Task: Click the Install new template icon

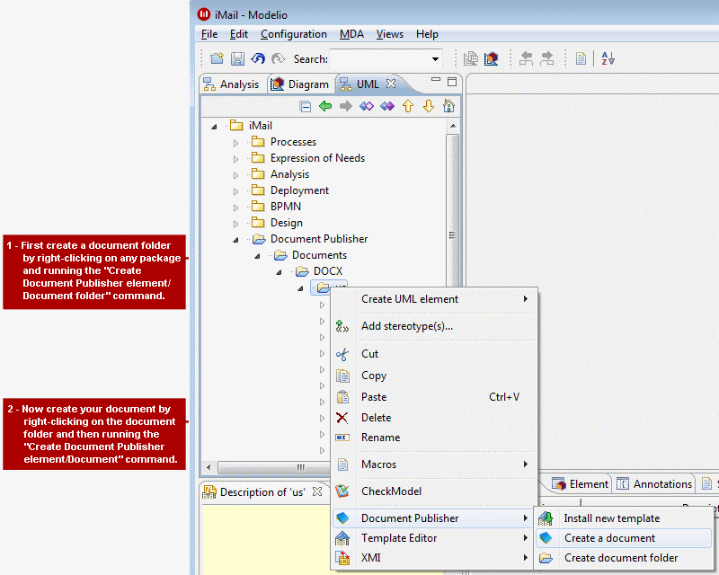Action: pos(546,518)
